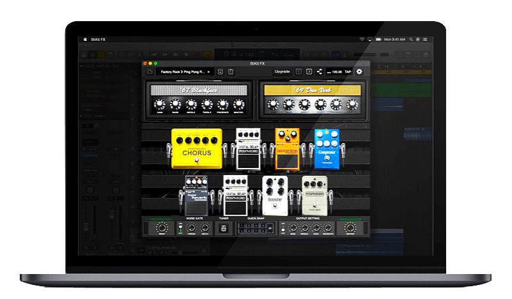Open the Notification Center list icon
512x299 pixels.
tap(425, 40)
